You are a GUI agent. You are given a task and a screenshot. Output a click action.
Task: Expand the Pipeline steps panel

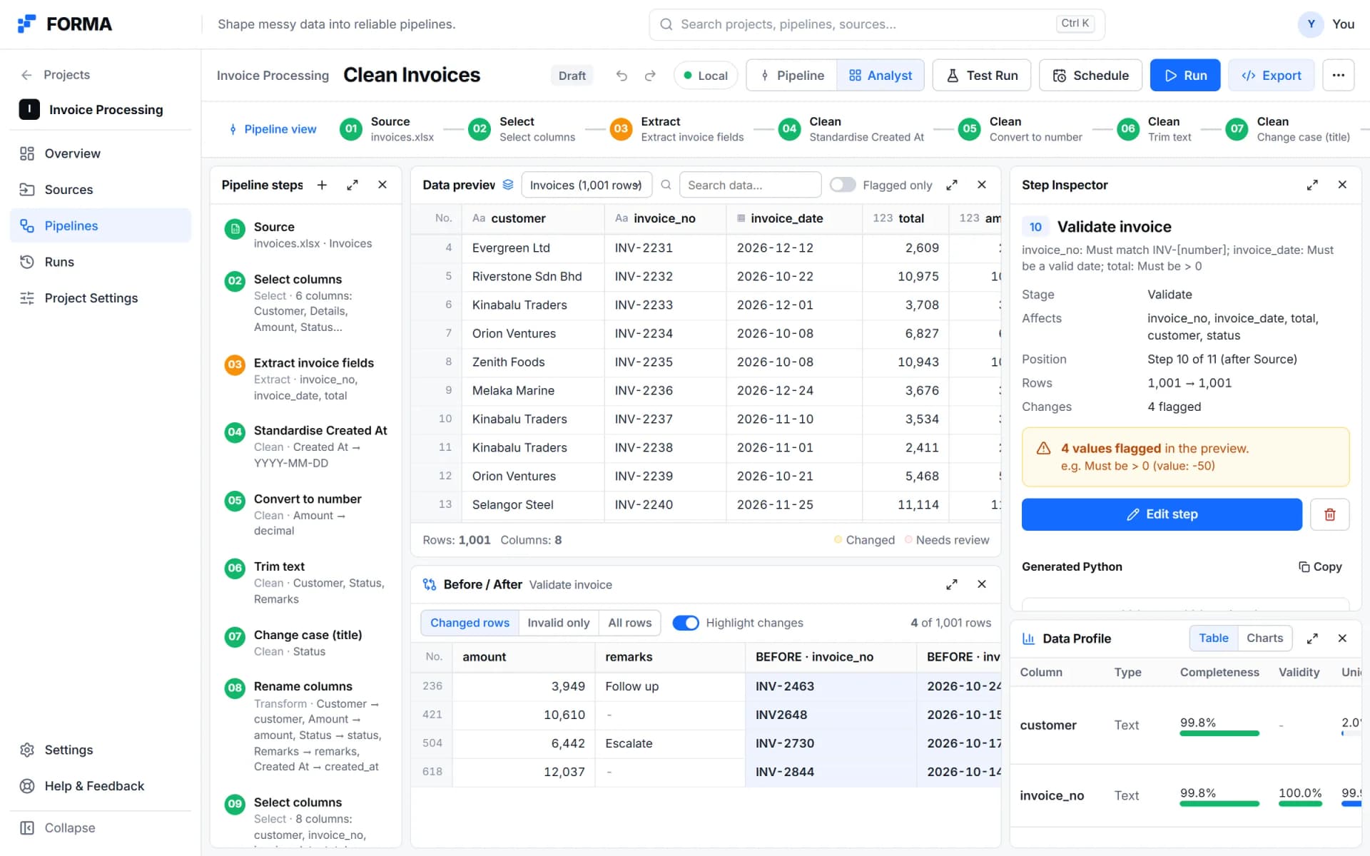pyautogui.click(x=352, y=185)
